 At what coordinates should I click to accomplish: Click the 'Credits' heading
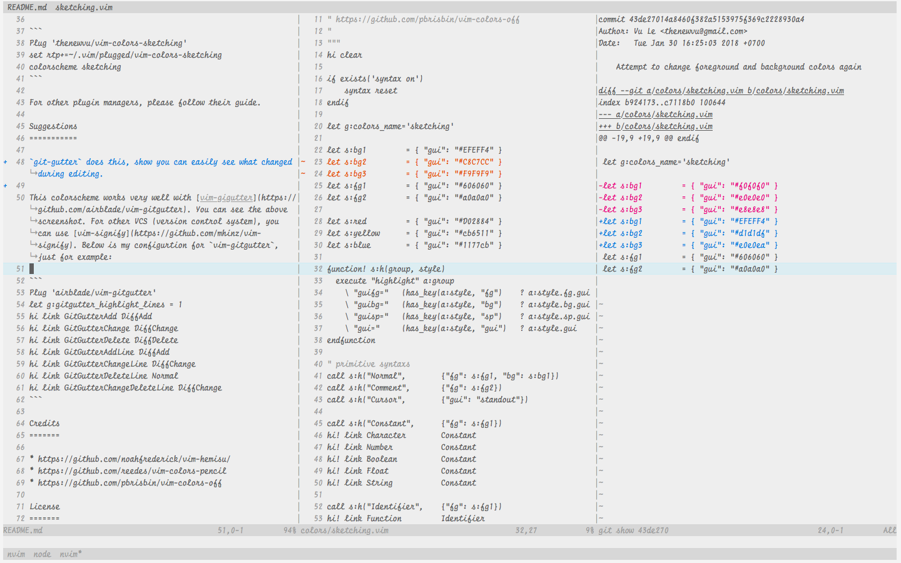click(44, 424)
